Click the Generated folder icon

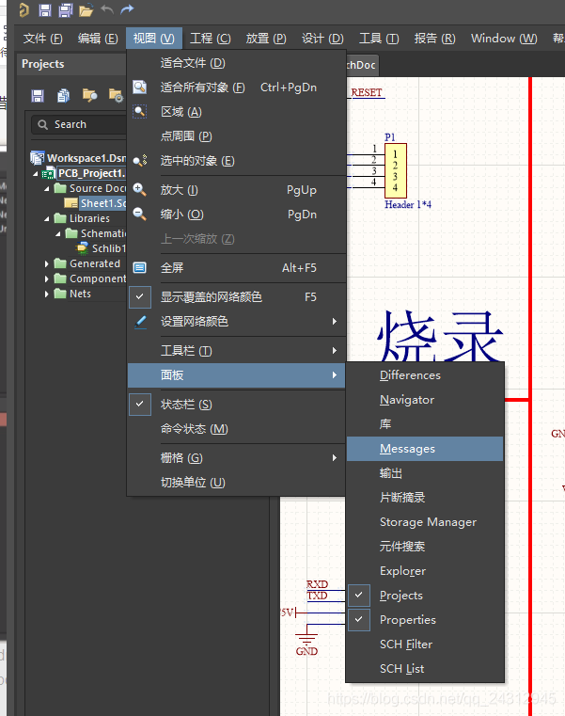click(60, 263)
